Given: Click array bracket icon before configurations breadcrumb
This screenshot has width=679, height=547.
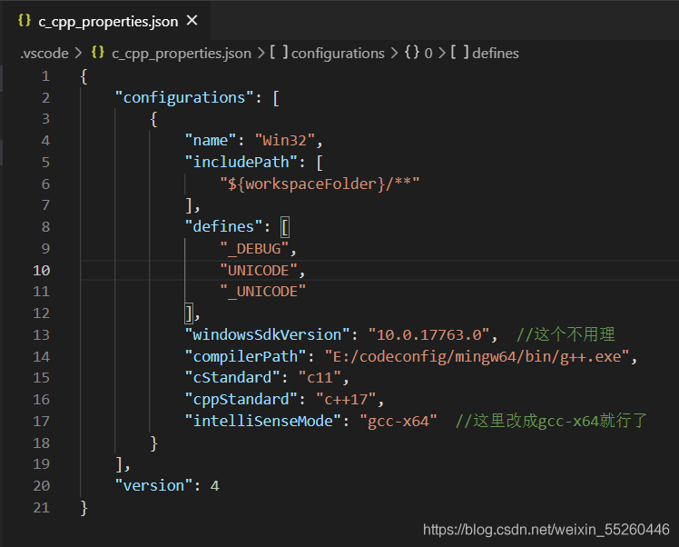Looking at the screenshot, I should coord(279,53).
